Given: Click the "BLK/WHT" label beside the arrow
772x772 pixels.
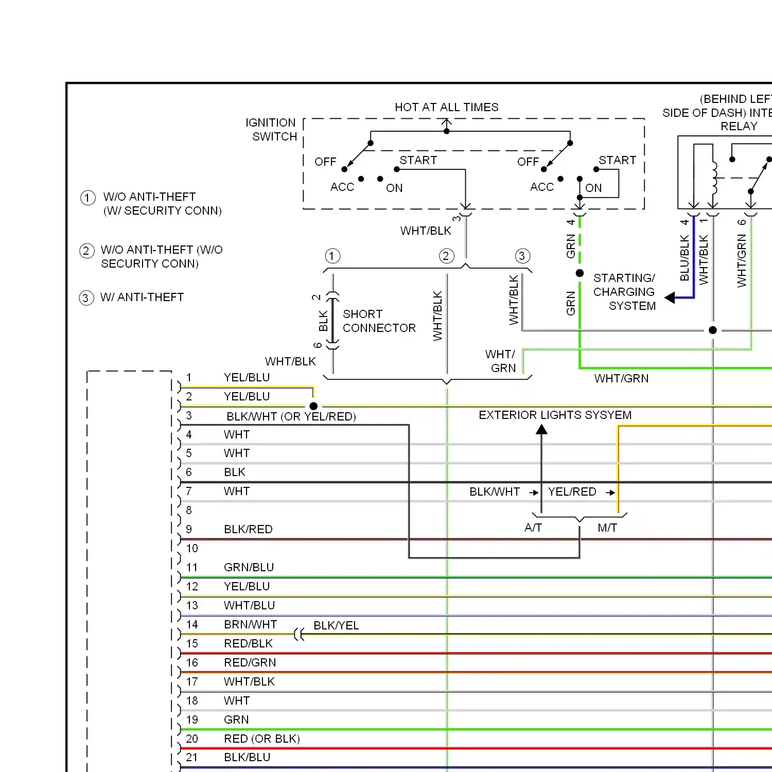Looking at the screenshot, I should pyautogui.click(x=495, y=492).
